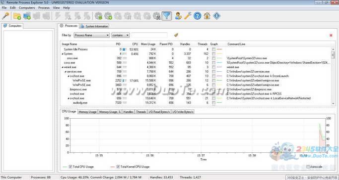Open the File menu
The height and width of the screenshot is (180, 339).
click(x=4, y=8)
